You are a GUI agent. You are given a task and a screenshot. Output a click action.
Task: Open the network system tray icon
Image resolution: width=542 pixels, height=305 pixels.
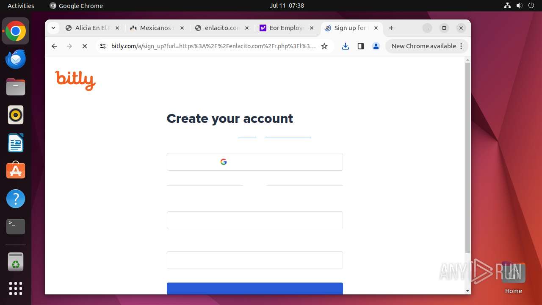pos(508,6)
